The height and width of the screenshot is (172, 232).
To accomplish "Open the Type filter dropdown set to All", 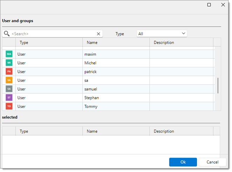I will (x=162, y=34).
